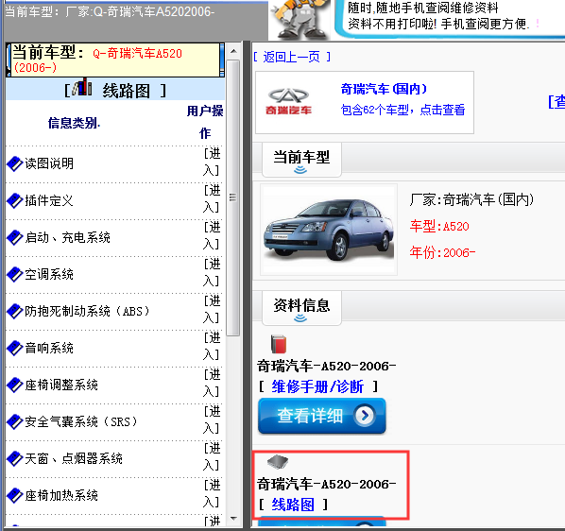Open 座椅加热系统 via its [进入] link
The width and height of the screenshot is (565, 531).
pos(212,494)
